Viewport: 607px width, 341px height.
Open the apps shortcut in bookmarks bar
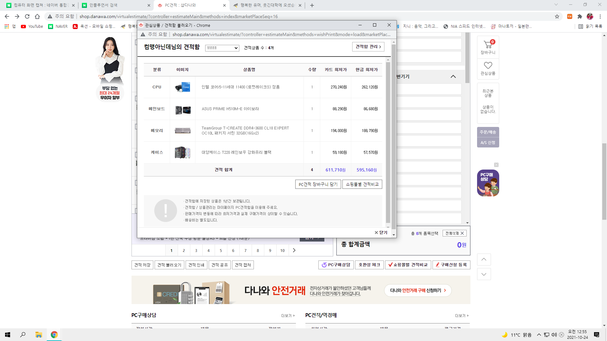(10, 27)
